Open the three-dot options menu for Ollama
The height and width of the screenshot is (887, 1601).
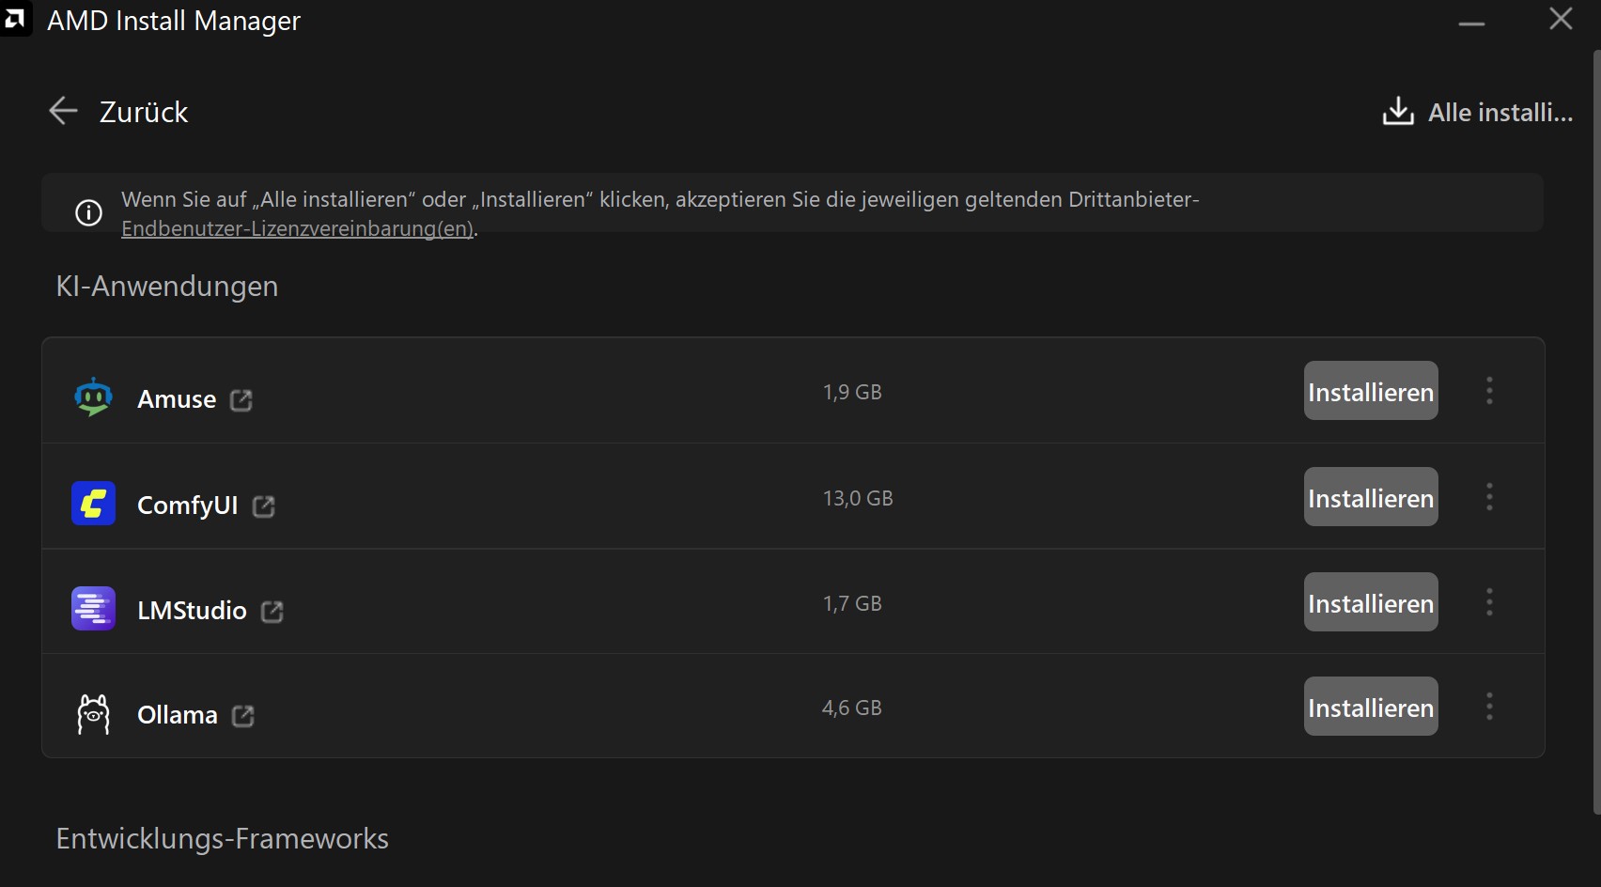(x=1489, y=707)
